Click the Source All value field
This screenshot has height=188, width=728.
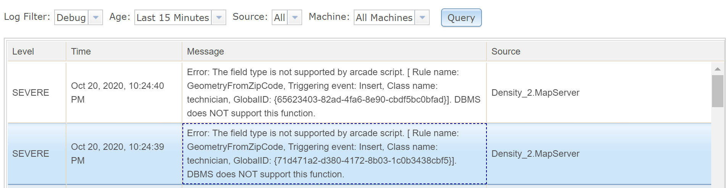coord(280,18)
